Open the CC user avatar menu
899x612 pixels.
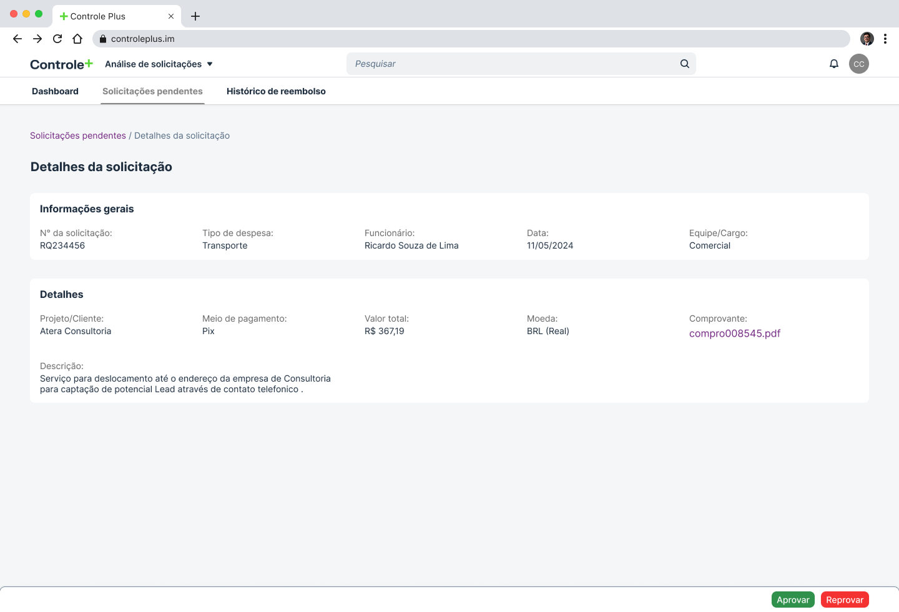859,64
